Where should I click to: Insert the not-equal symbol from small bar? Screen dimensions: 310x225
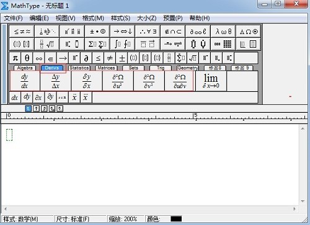(110, 58)
